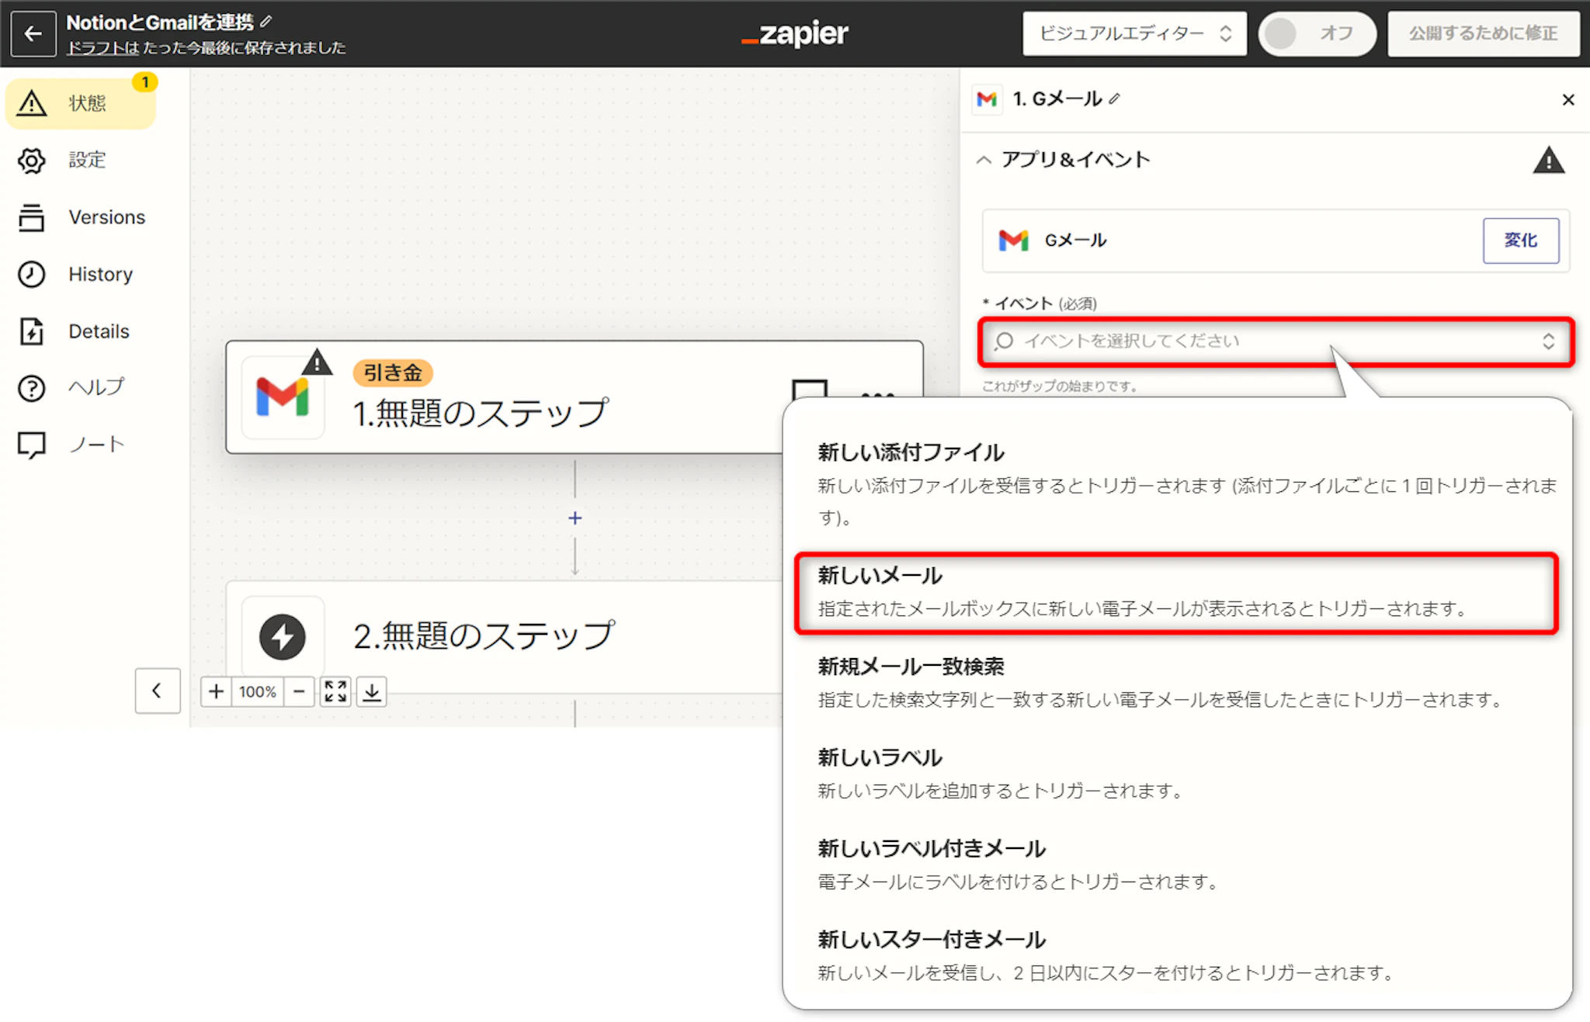Add a step with the plus connector

click(x=575, y=518)
